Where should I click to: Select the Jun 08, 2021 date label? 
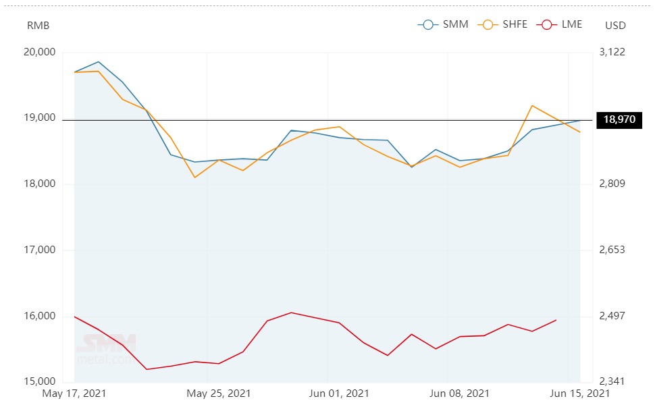[x=459, y=394]
